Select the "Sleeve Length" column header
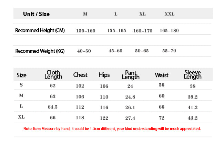Screen dimensions: 224x152 (193, 74)
